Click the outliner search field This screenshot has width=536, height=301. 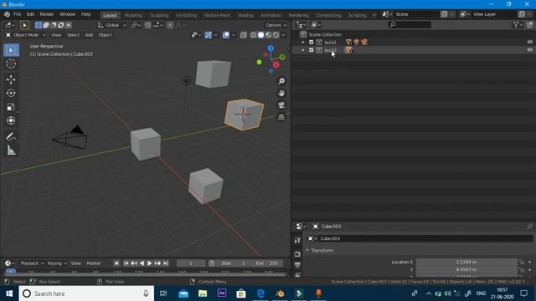tap(410, 24)
